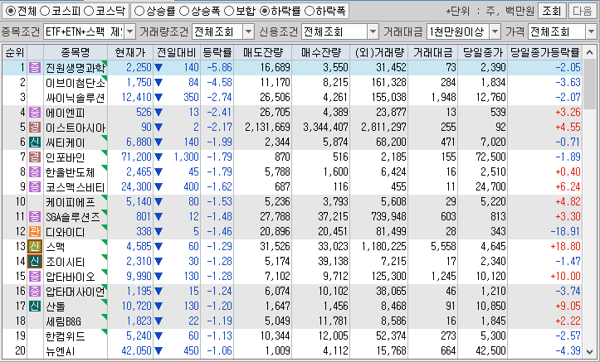
Task: Click the 매도잔량 column header
Action: (x=263, y=53)
